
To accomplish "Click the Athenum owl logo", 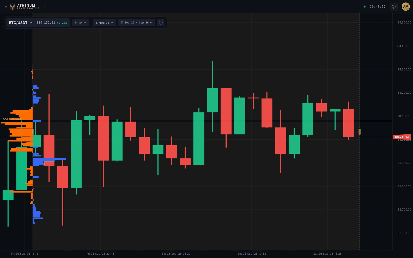I will 12,7.
